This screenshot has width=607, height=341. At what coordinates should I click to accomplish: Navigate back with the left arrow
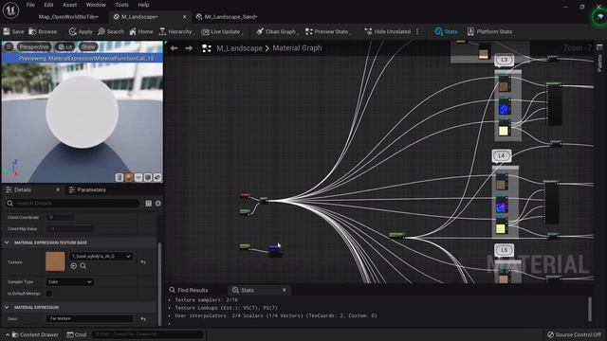tap(175, 48)
